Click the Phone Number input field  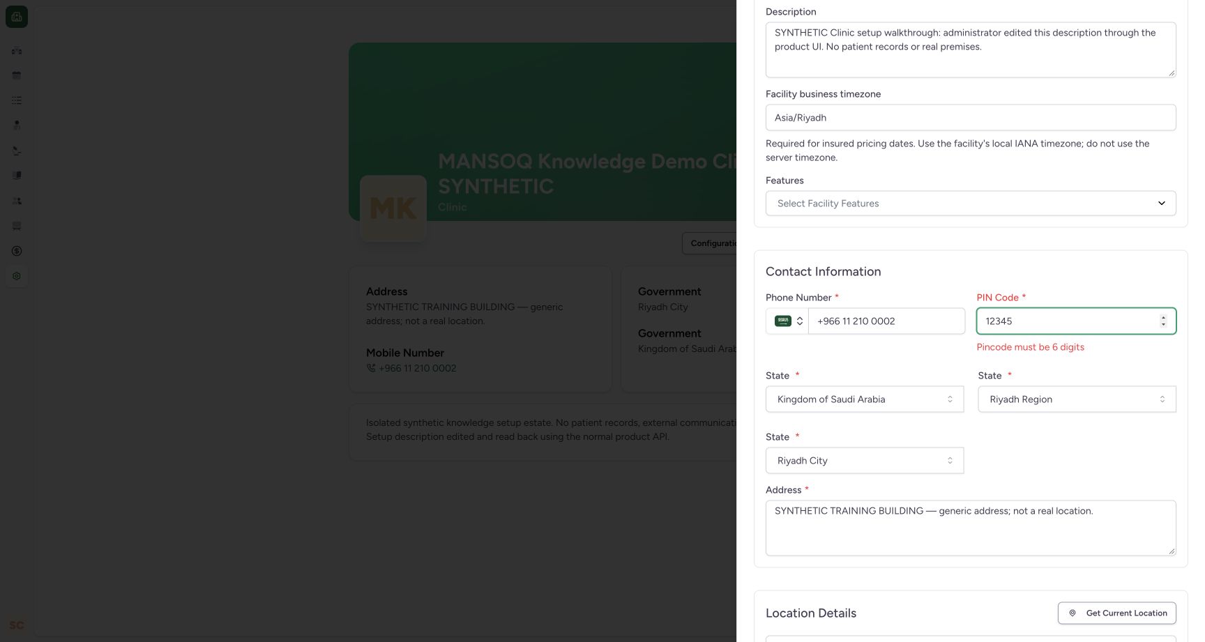click(886, 321)
